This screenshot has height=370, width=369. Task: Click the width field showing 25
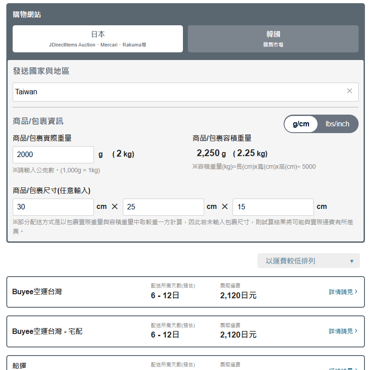click(x=163, y=207)
